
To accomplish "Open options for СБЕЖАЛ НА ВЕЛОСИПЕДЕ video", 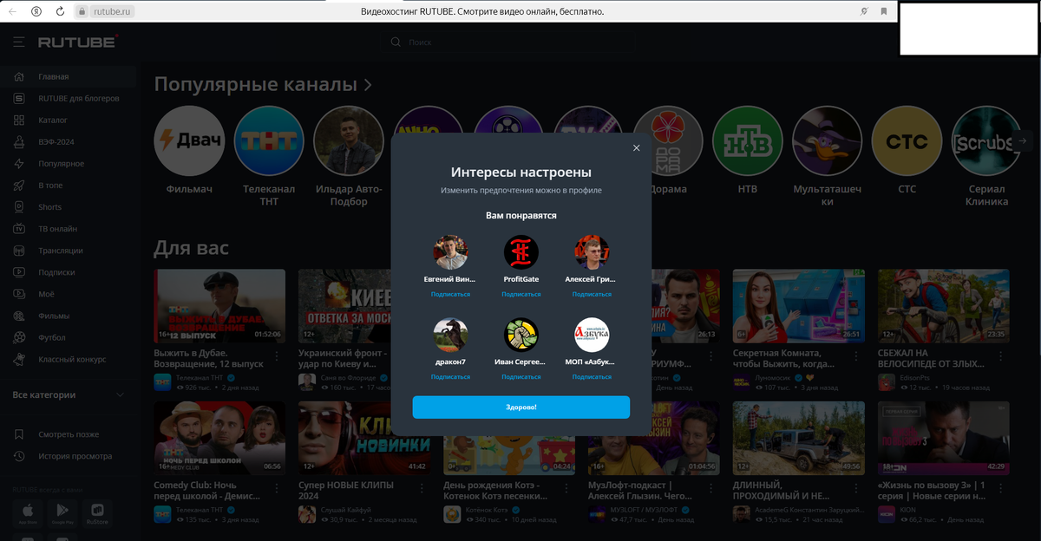I will point(1000,355).
